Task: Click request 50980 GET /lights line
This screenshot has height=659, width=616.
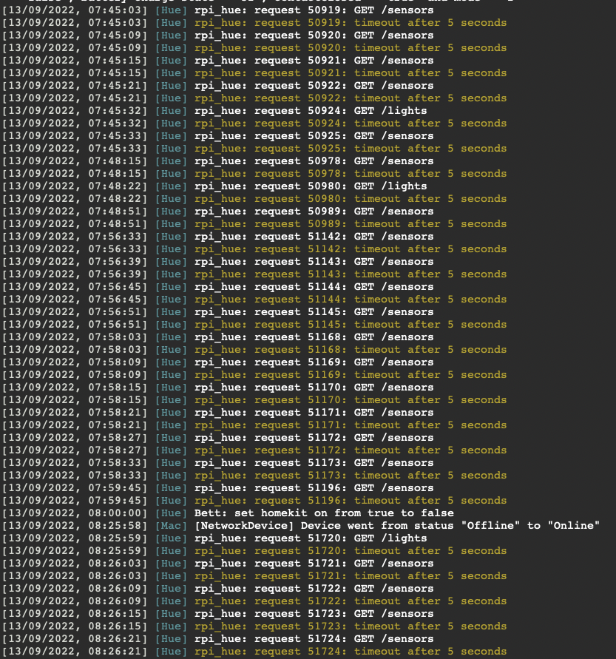Action: pos(311,186)
